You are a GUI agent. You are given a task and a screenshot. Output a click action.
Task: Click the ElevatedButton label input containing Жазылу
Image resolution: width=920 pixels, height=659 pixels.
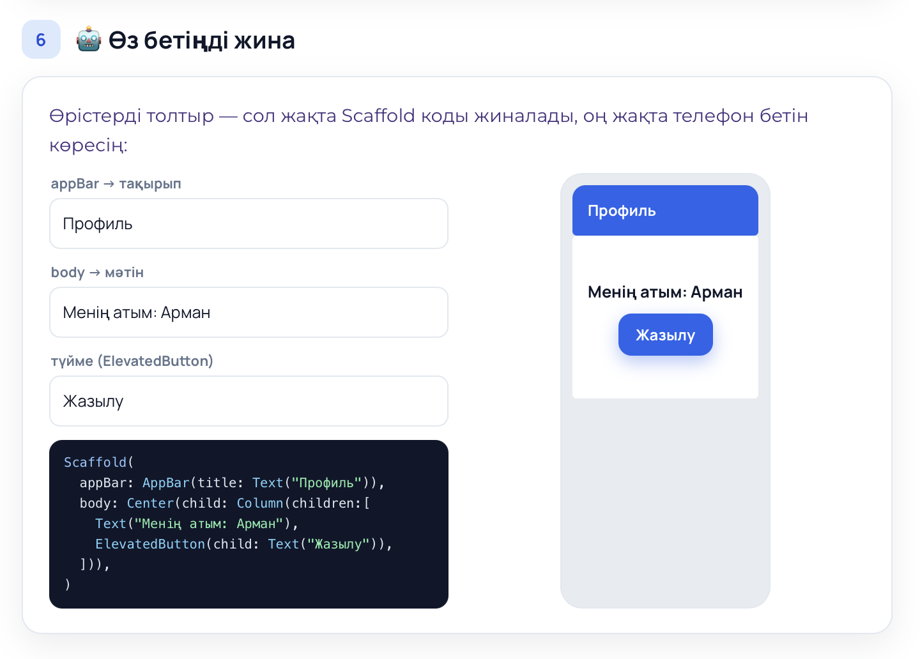click(249, 401)
